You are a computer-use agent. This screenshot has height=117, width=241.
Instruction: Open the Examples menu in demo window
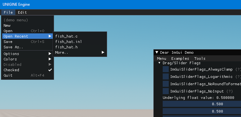point(180,59)
